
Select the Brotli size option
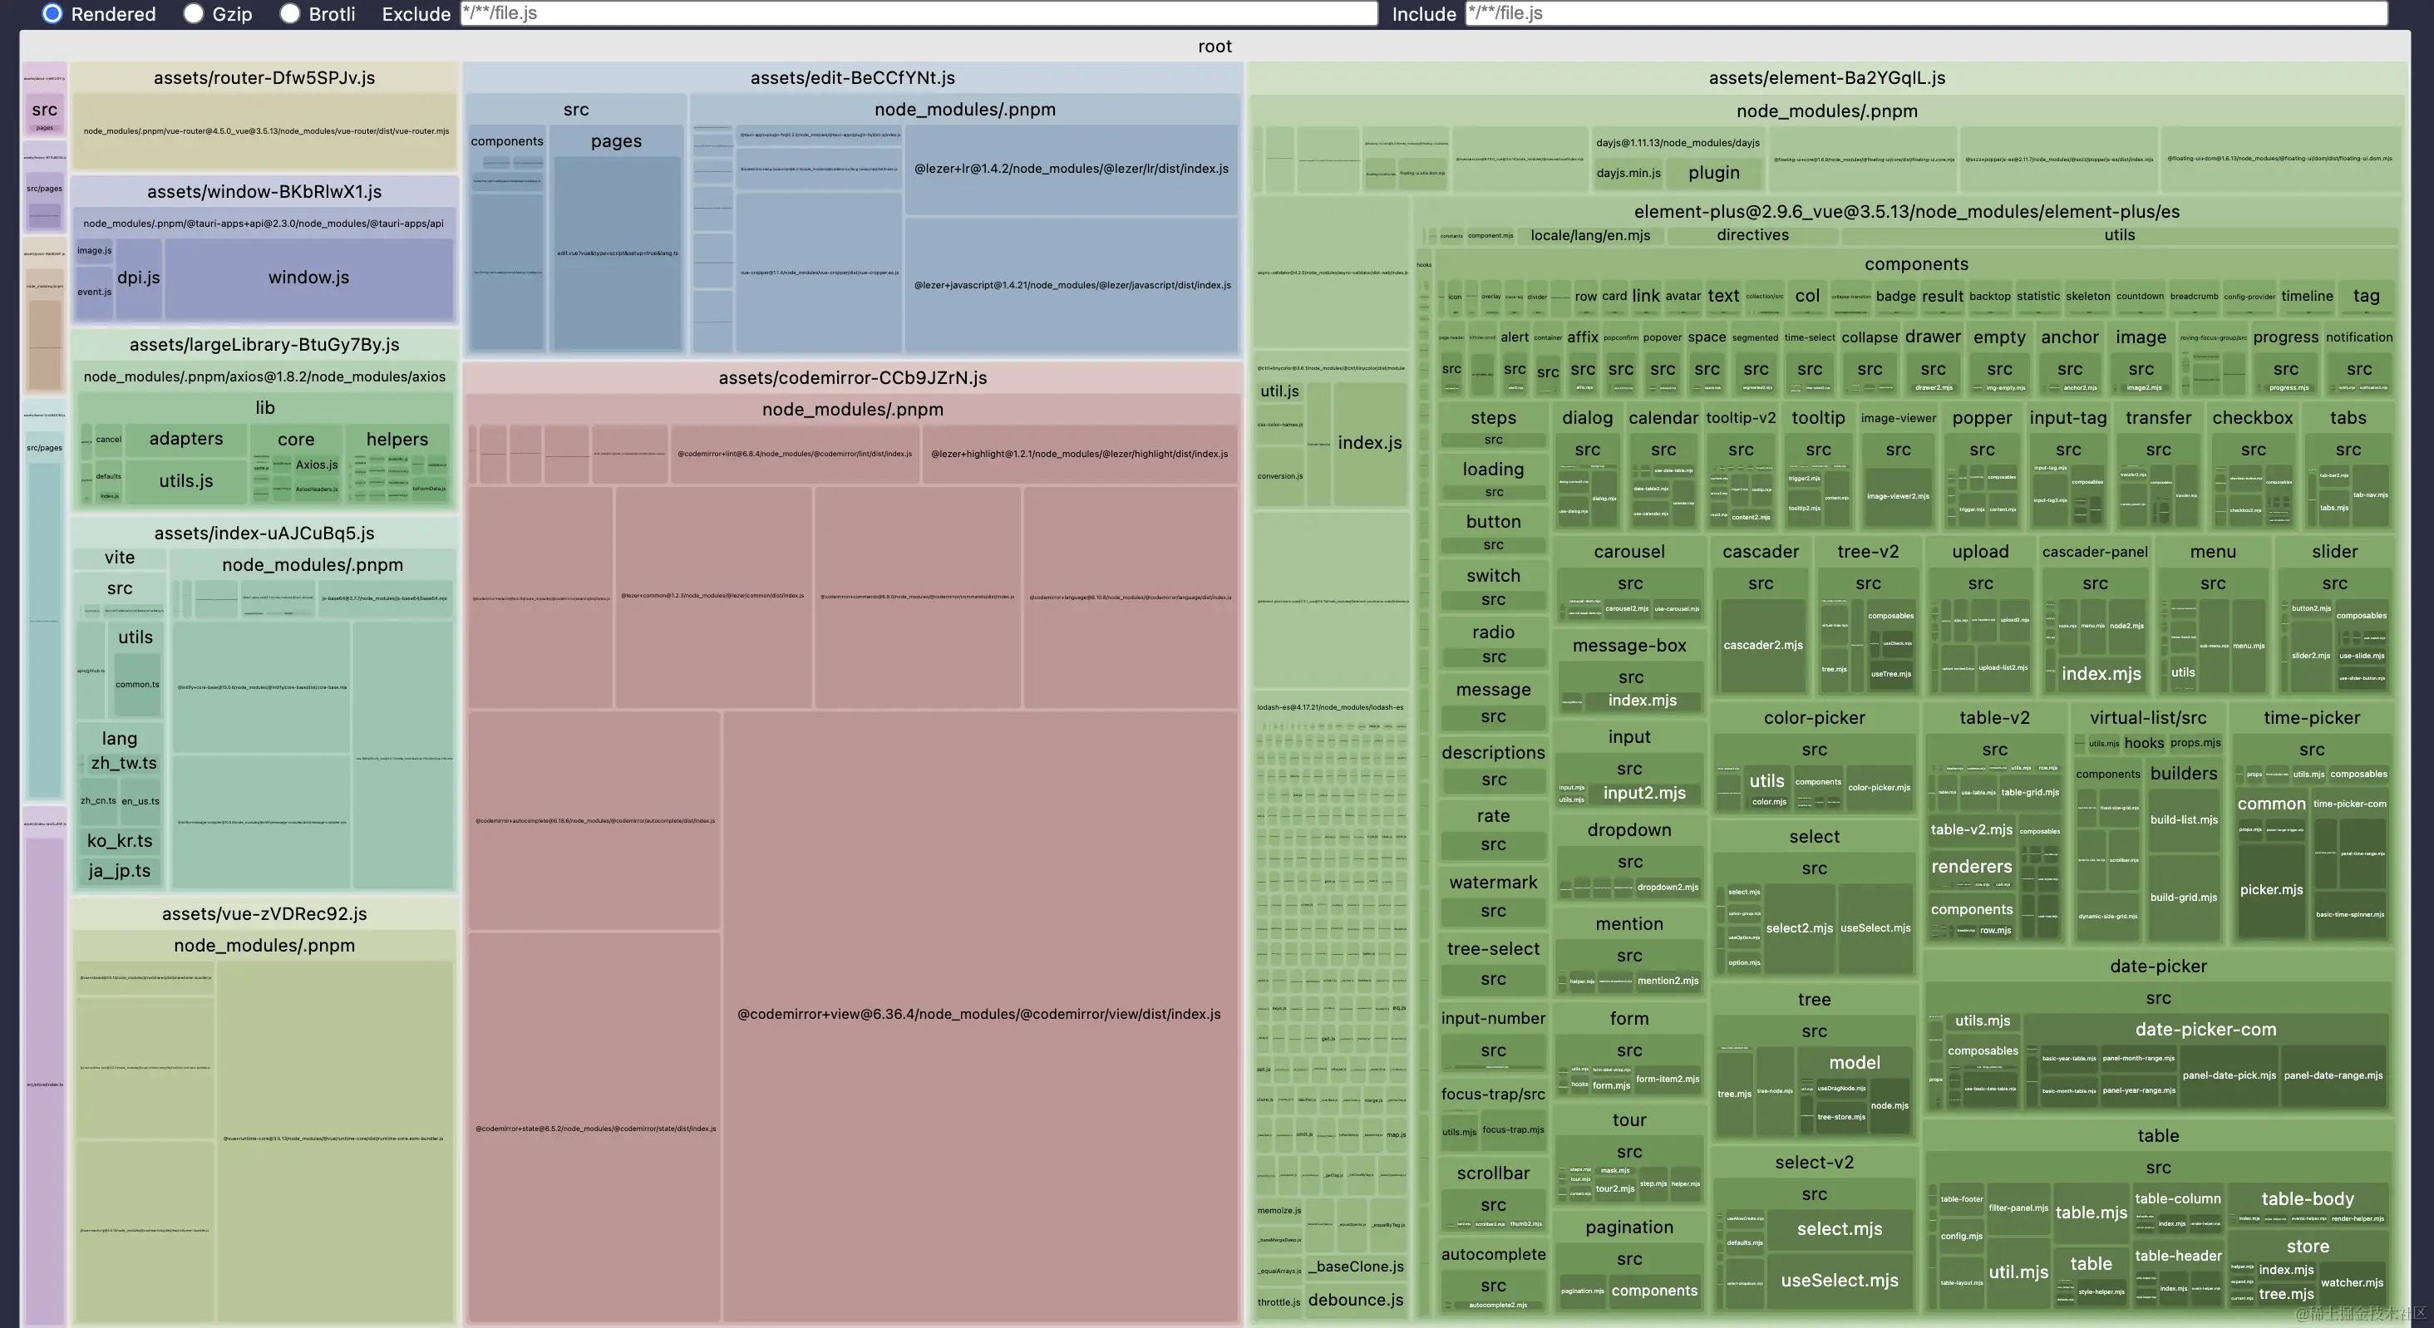coord(290,13)
